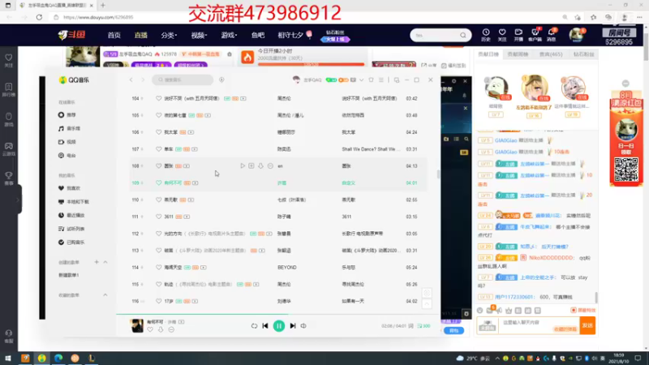The height and width of the screenshot is (365, 649).
Task: Switch to weekly contribution tab (贡献周榜)
Action: pos(518,54)
